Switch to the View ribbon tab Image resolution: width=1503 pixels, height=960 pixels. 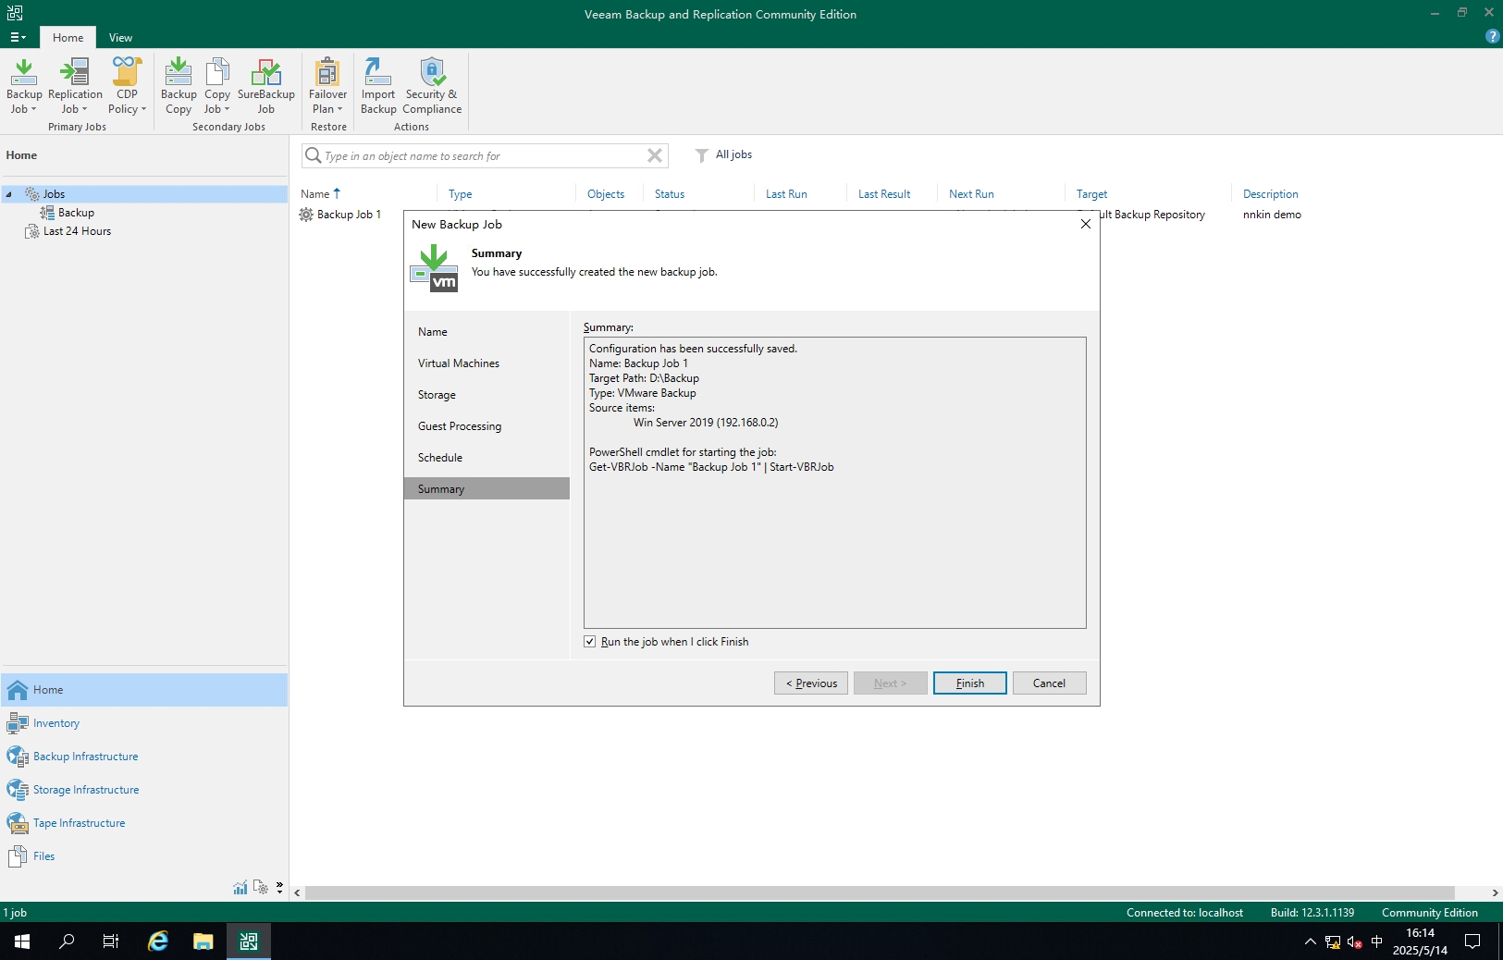click(x=120, y=38)
